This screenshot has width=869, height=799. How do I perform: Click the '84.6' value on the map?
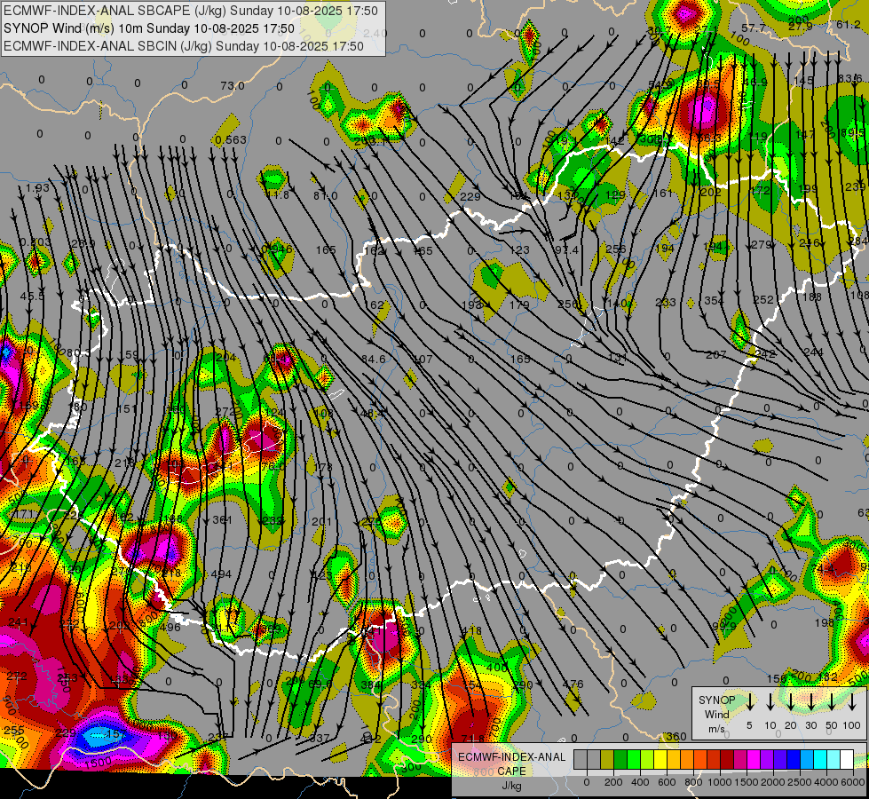click(374, 360)
